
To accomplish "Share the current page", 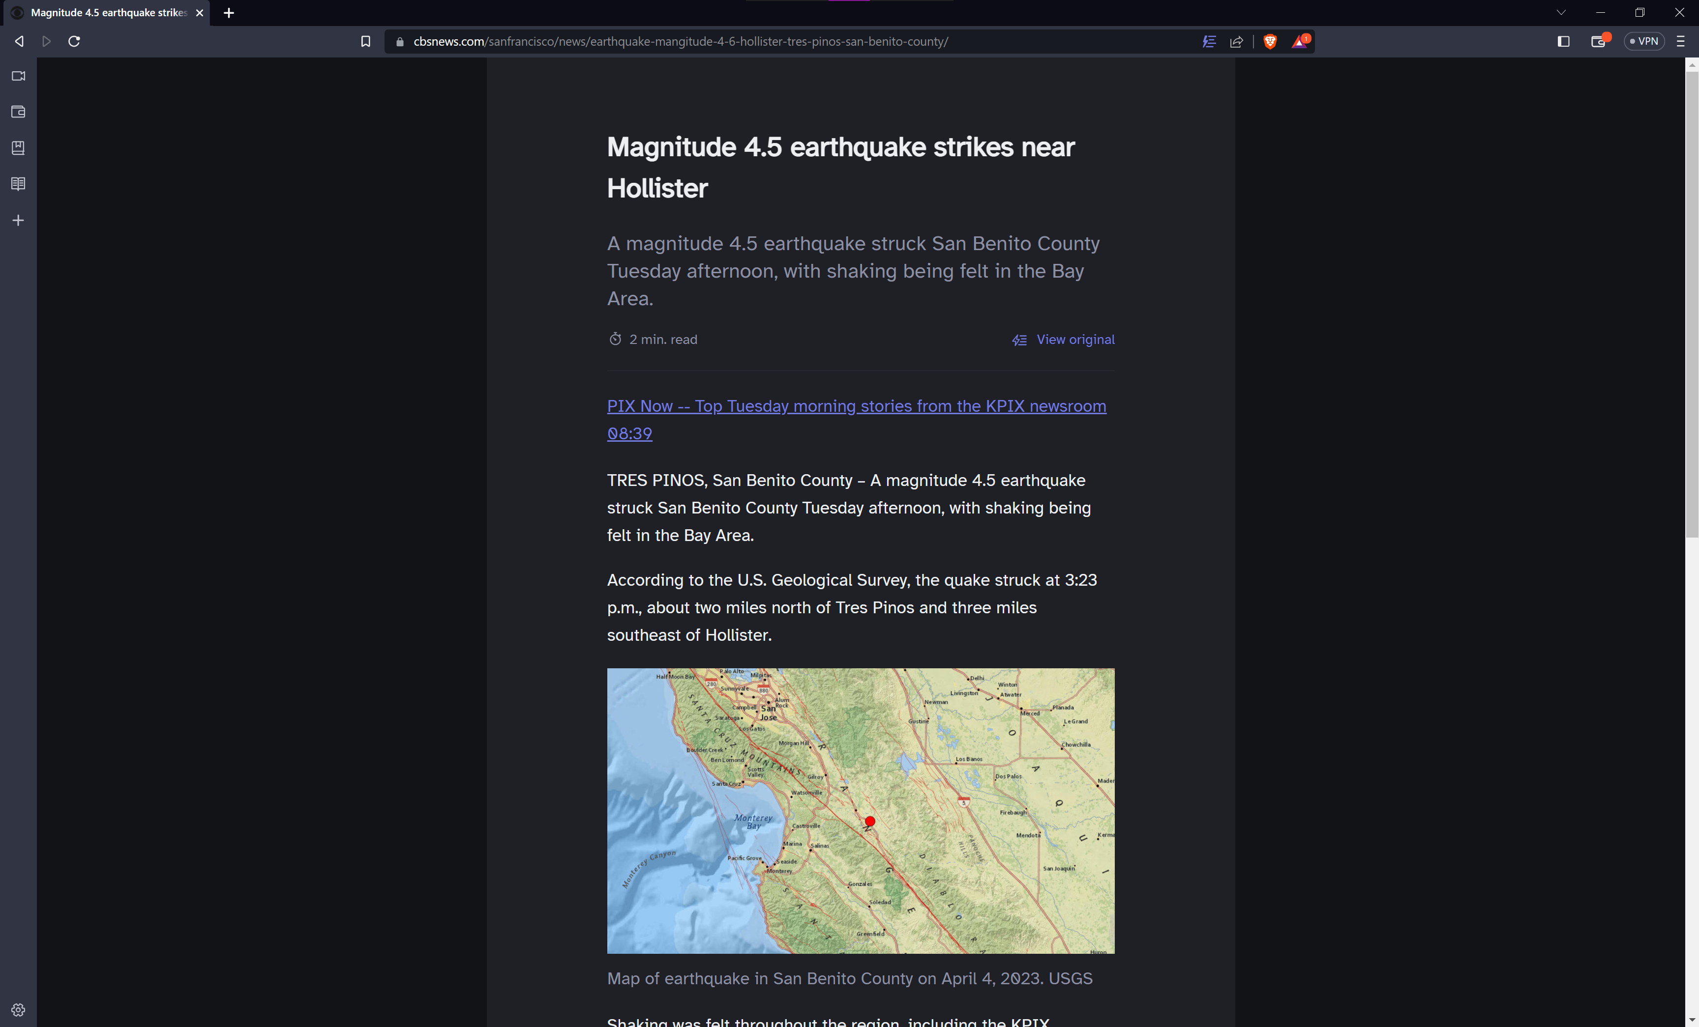I will pyautogui.click(x=1236, y=41).
